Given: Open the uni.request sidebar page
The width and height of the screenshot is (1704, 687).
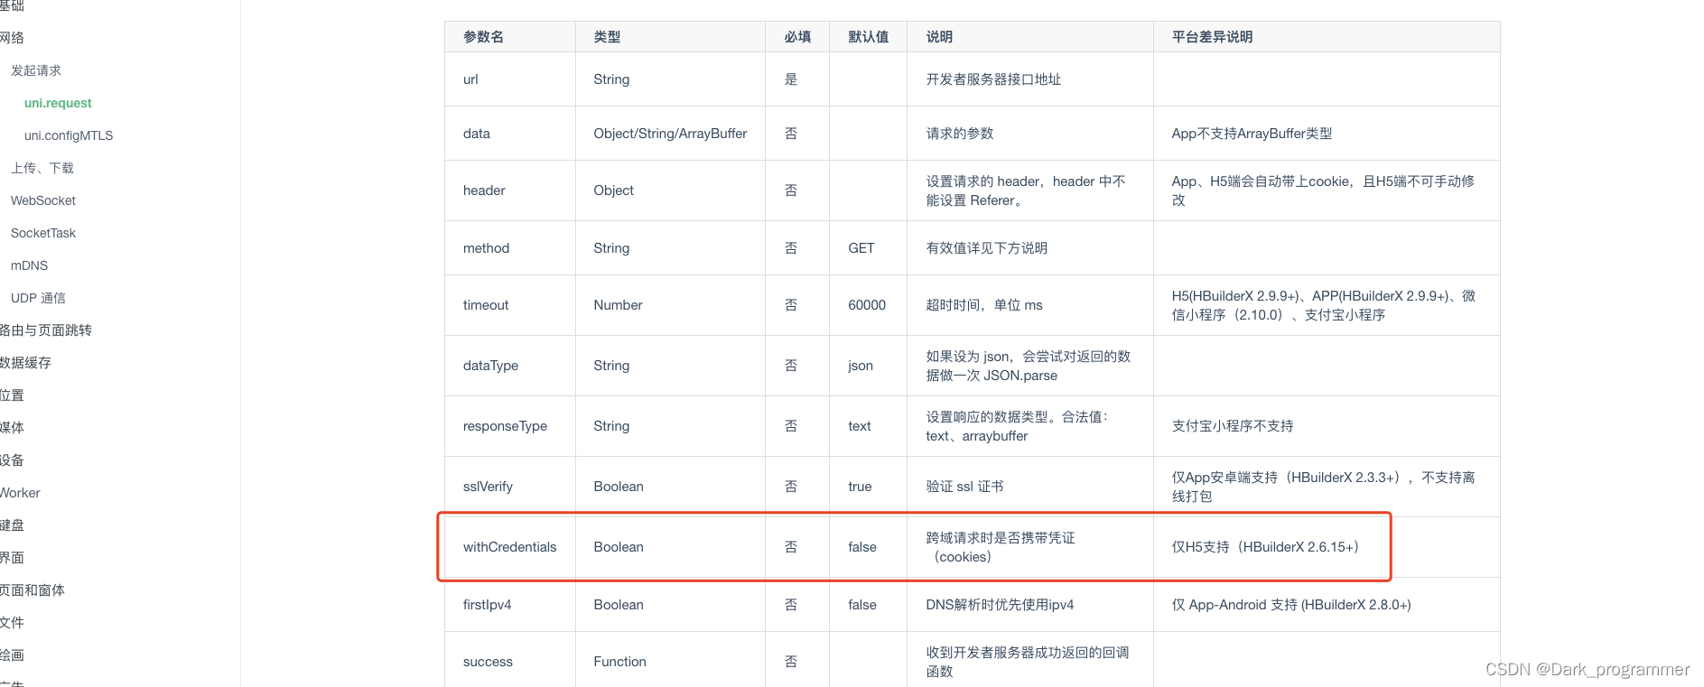Looking at the screenshot, I should tap(58, 103).
